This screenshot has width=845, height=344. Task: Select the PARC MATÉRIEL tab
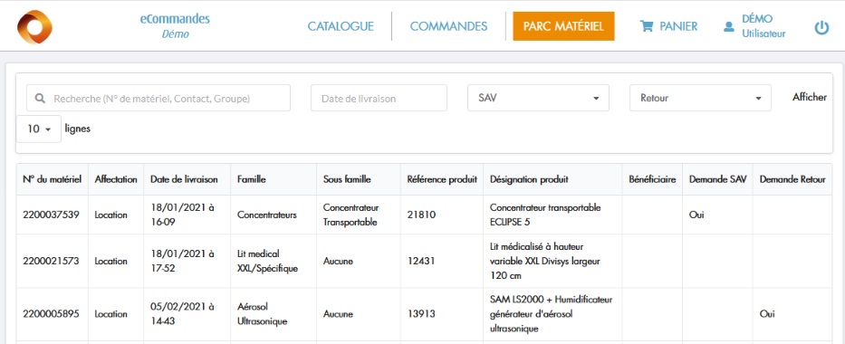pyautogui.click(x=563, y=26)
